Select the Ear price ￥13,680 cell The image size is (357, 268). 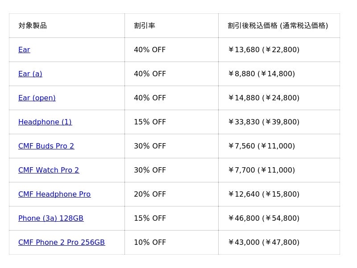coord(263,50)
